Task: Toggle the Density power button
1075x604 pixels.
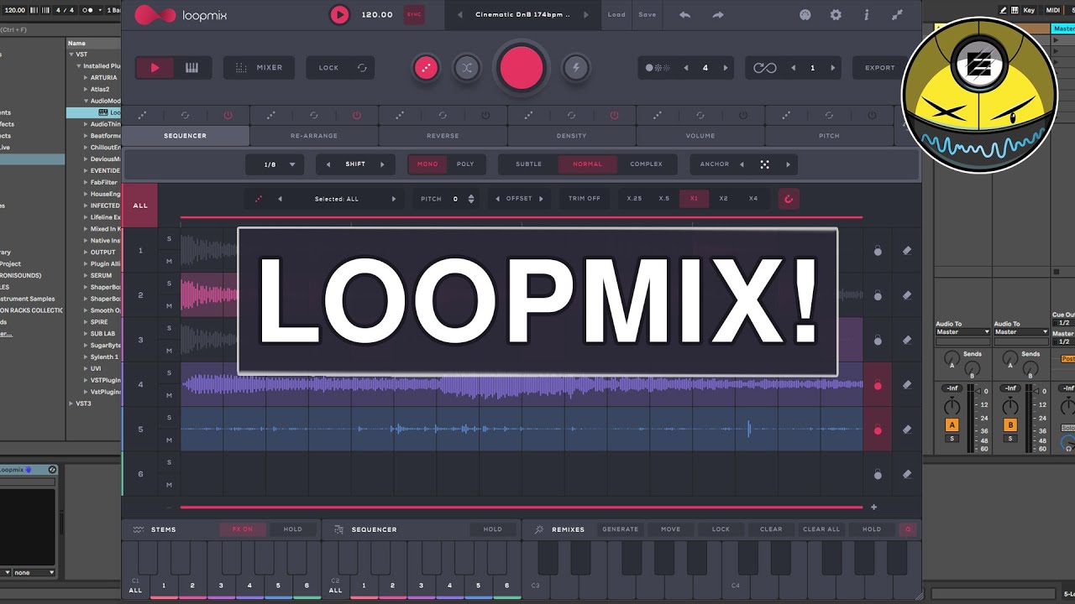Action: click(x=614, y=115)
